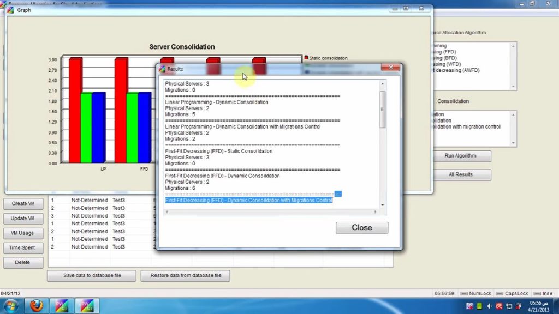Click the Results dialog title bar icon
The image size is (559, 314).
click(161, 68)
